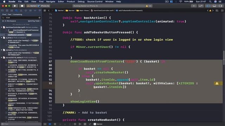
Task: Open the Project navigator tab
Action: tap(2, 10)
